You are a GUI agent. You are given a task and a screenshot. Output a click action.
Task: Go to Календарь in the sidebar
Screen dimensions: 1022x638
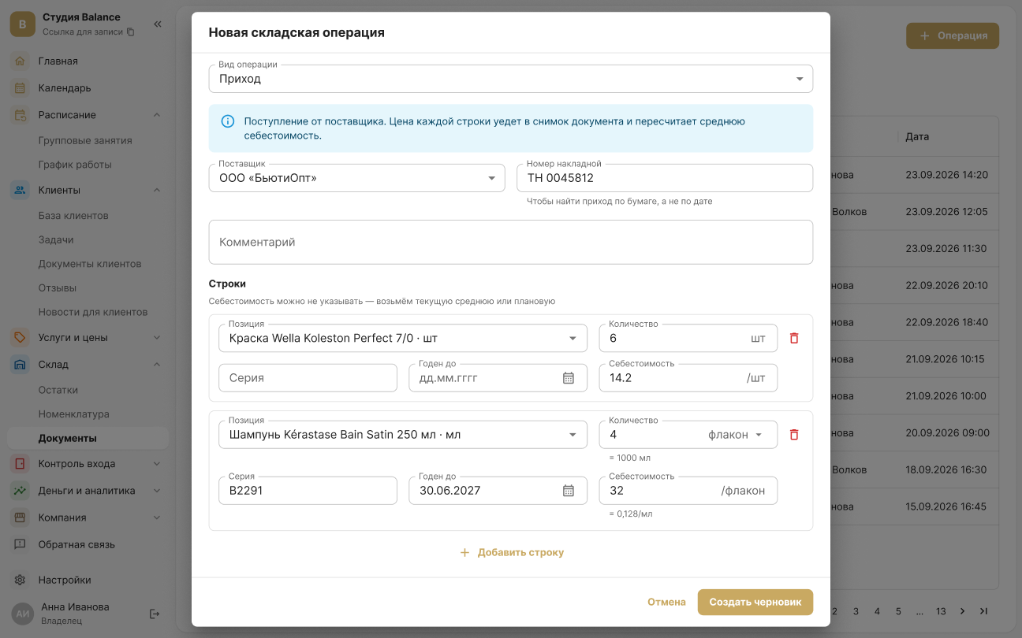(65, 88)
